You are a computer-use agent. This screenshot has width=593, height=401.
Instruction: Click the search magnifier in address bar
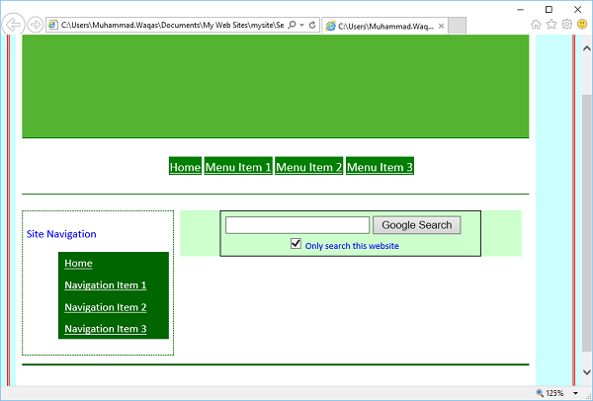click(x=292, y=24)
